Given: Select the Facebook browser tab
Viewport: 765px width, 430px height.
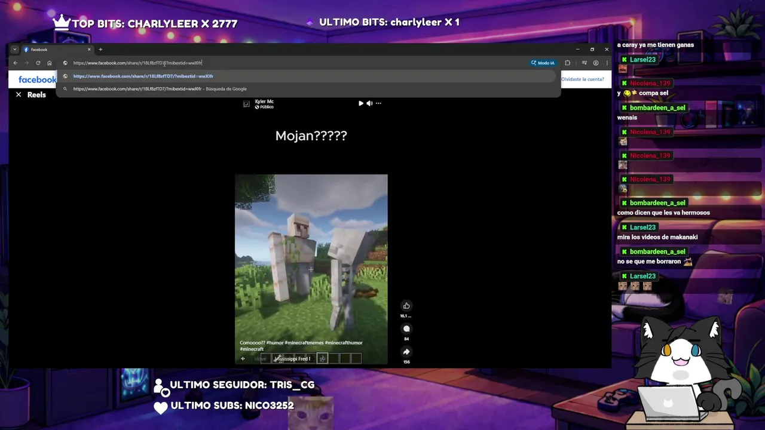Looking at the screenshot, I should coord(57,50).
